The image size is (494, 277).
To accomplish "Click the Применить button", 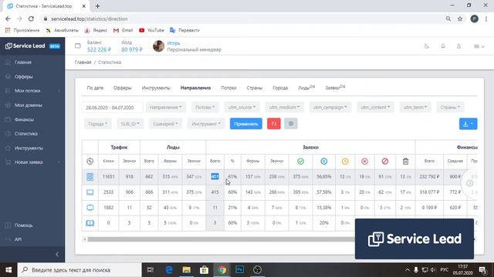I will tap(246, 124).
